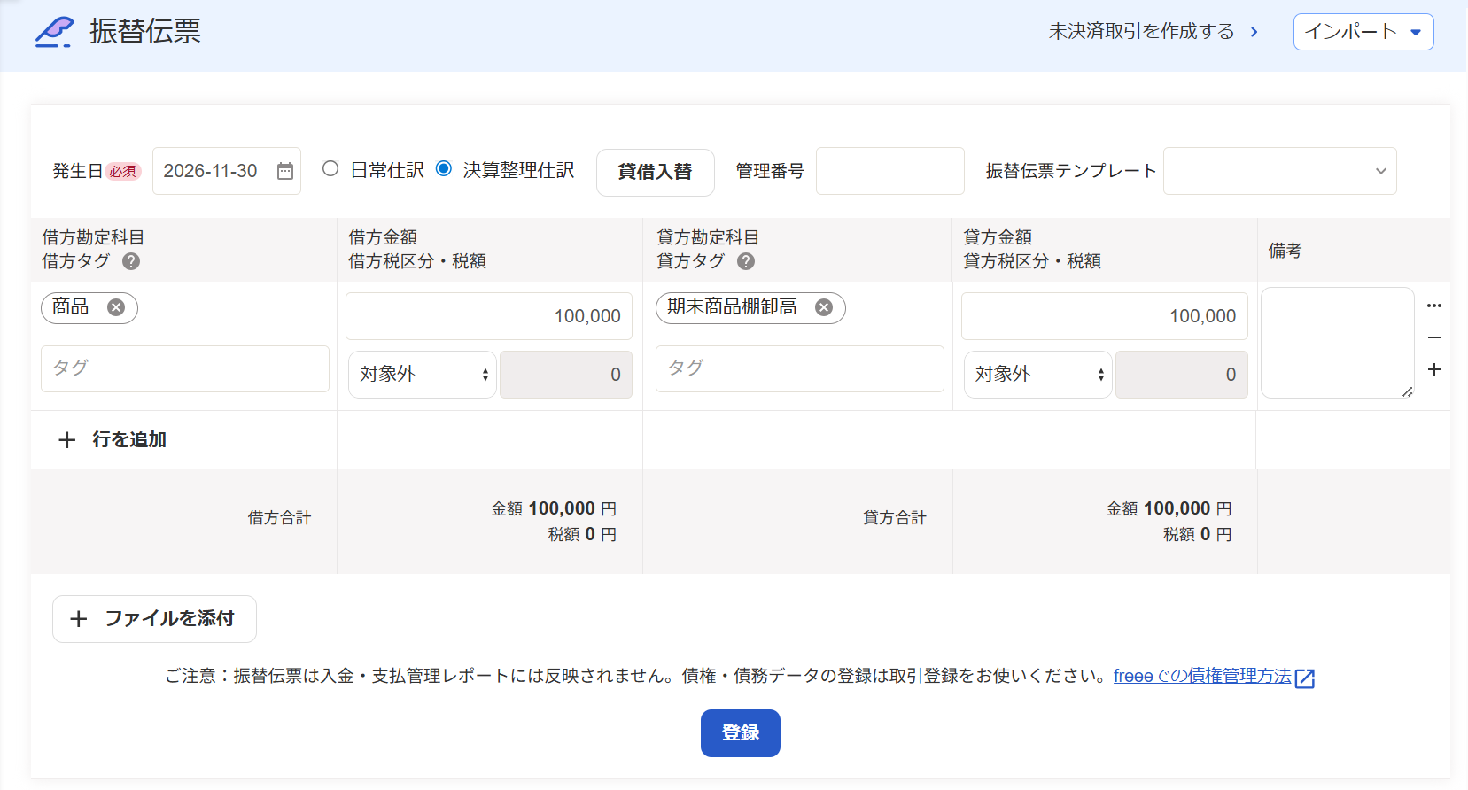1468x790 pixels.
Task: Click the 備考 remarks text area
Action: tap(1338, 343)
